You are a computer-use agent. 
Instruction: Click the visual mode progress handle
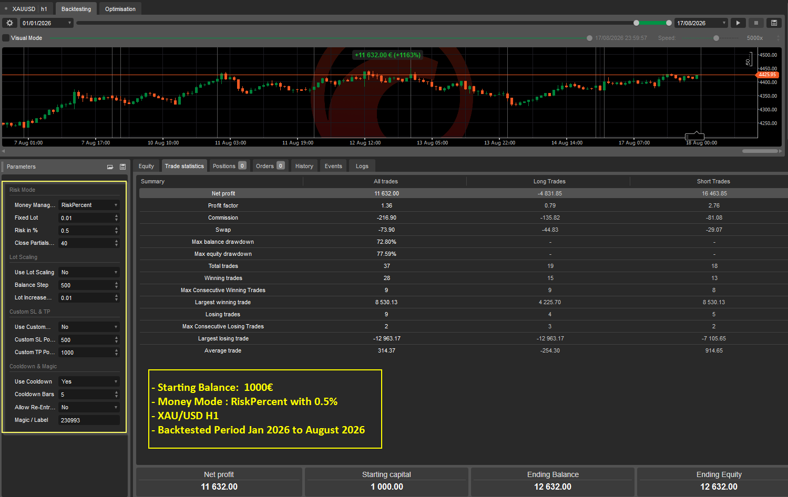590,38
